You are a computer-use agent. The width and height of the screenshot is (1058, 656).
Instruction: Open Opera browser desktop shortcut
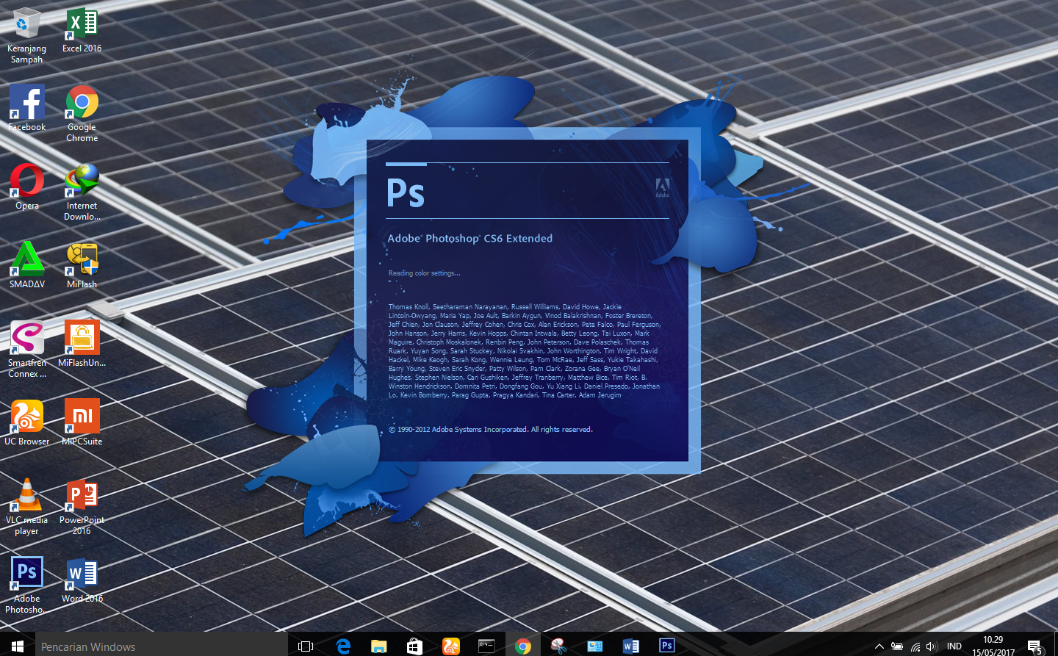(x=26, y=187)
